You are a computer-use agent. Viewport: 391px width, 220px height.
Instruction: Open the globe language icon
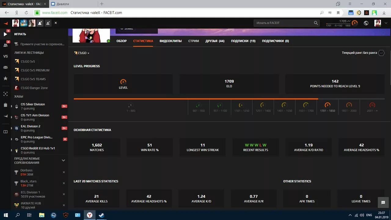[366, 23]
